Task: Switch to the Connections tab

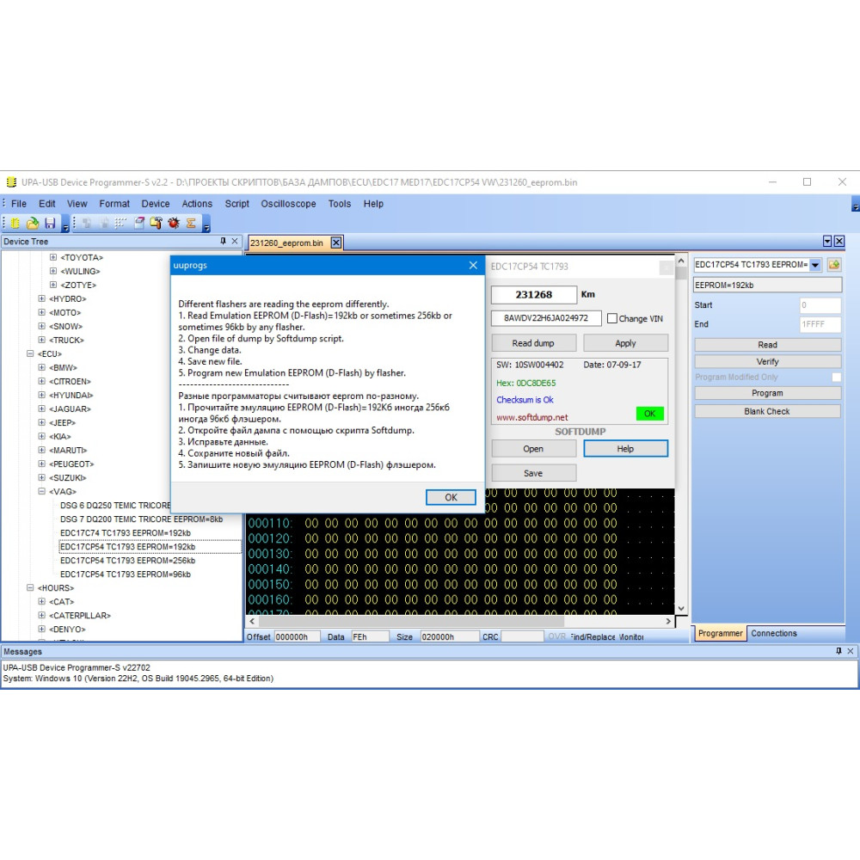Action: coord(773,633)
